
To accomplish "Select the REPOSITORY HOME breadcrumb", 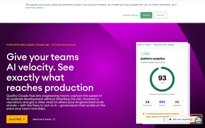I will click(164, 45).
